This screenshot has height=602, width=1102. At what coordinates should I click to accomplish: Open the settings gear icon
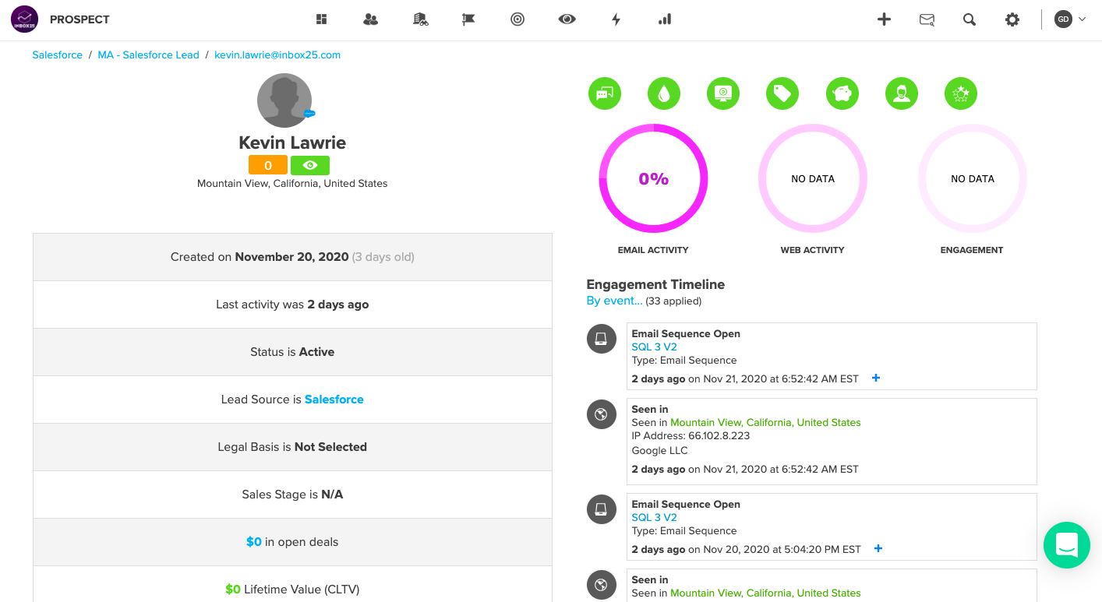coord(1012,19)
